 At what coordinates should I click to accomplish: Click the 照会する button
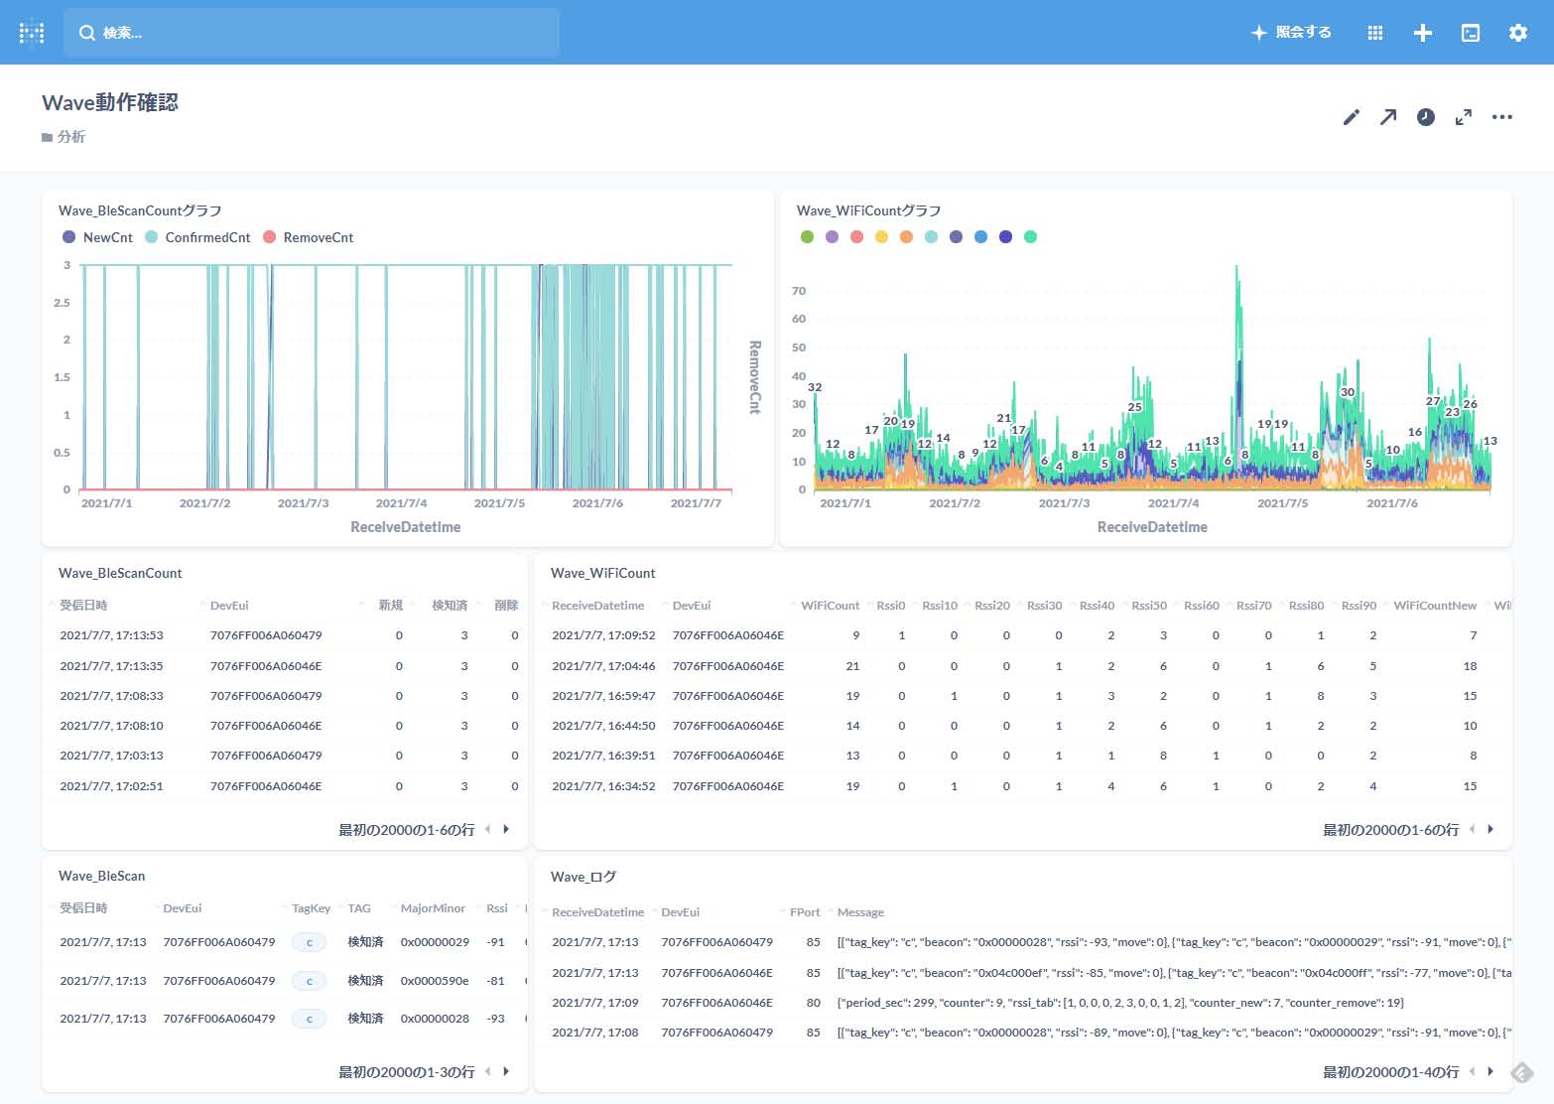pyautogui.click(x=1291, y=33)
